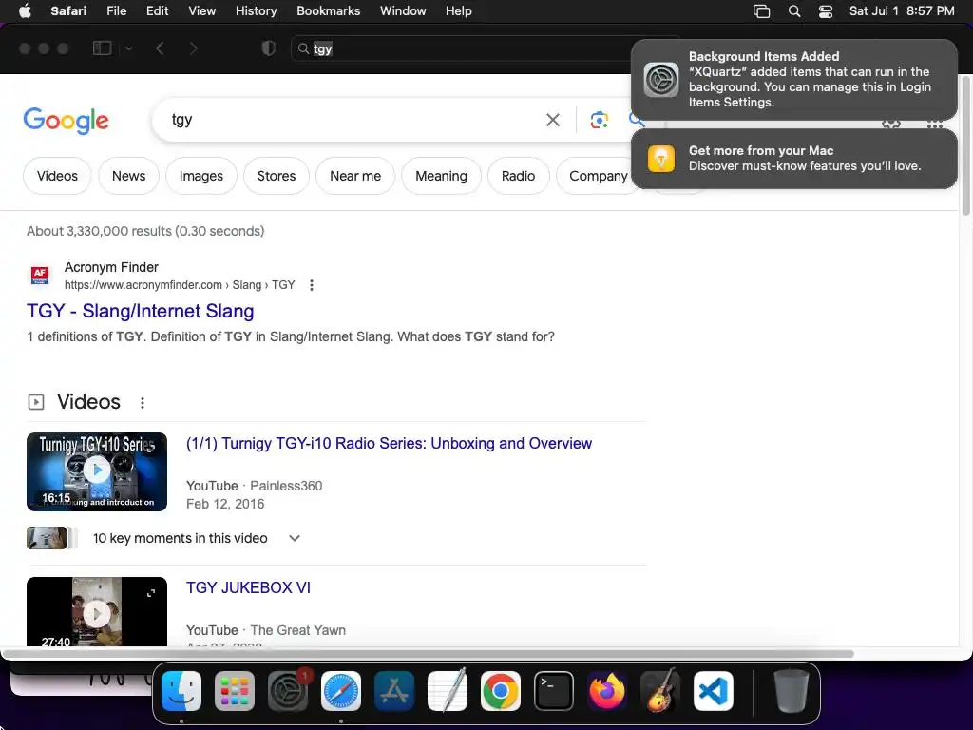Go back with the Safari back arrow

tap(160, 48)
